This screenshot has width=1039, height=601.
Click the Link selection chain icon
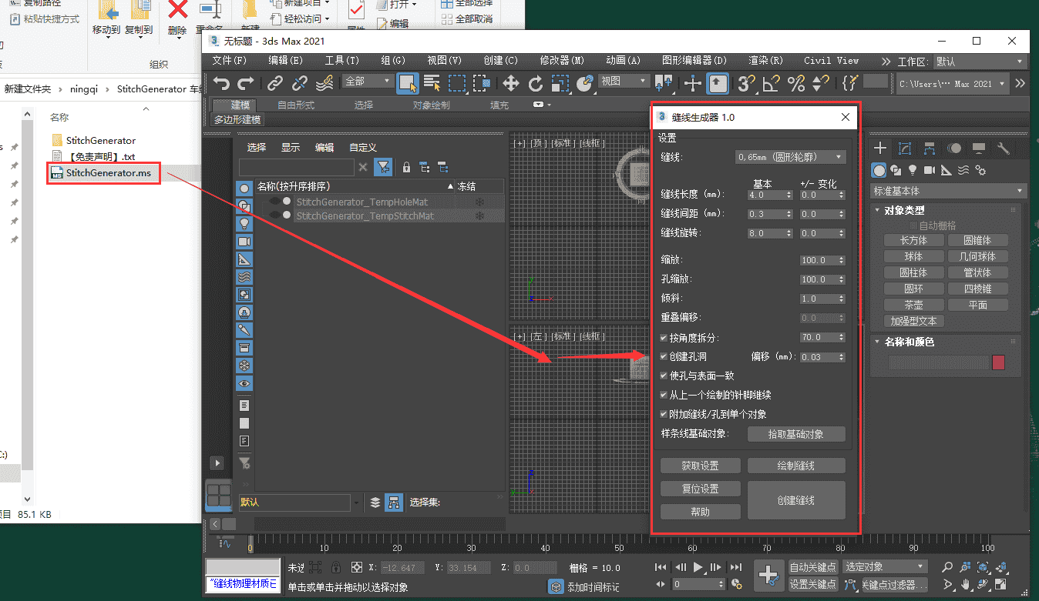(x=275, y=83)
